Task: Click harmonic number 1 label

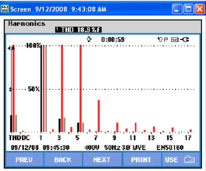Action: 41,138
